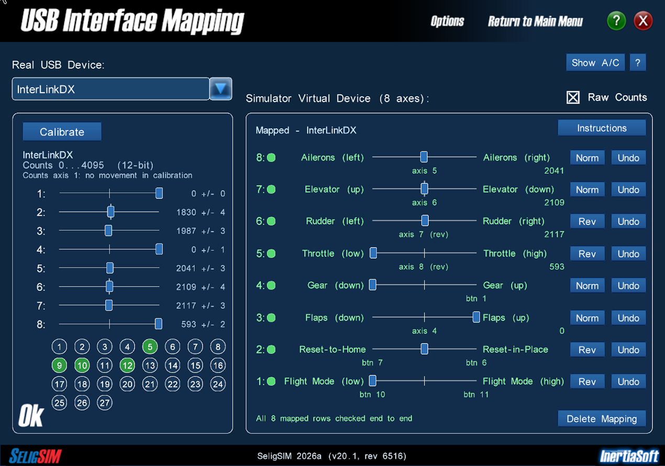Click button indicator number 16
Image resolution: width=665 pixels, height=466 pixels.
coord(218,365)
